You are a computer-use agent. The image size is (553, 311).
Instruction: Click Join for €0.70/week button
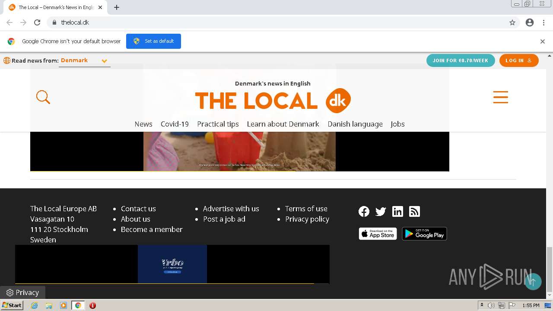pyautogui.click(x=461, y=60)
